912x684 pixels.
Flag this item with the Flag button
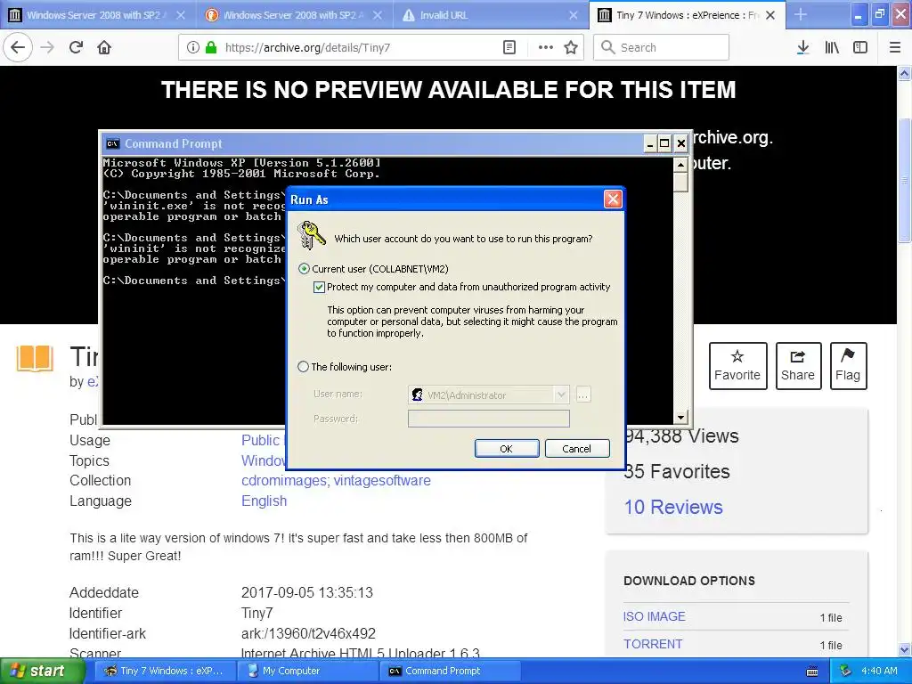coord(848,366)
